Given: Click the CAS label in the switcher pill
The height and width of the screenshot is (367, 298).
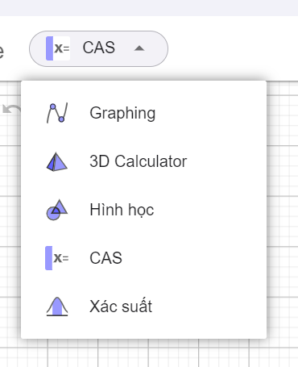Looking at the screenshot, I should (99, 48).
